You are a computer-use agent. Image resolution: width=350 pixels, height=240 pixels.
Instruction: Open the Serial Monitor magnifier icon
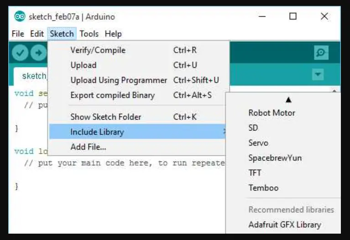(321, 53)
